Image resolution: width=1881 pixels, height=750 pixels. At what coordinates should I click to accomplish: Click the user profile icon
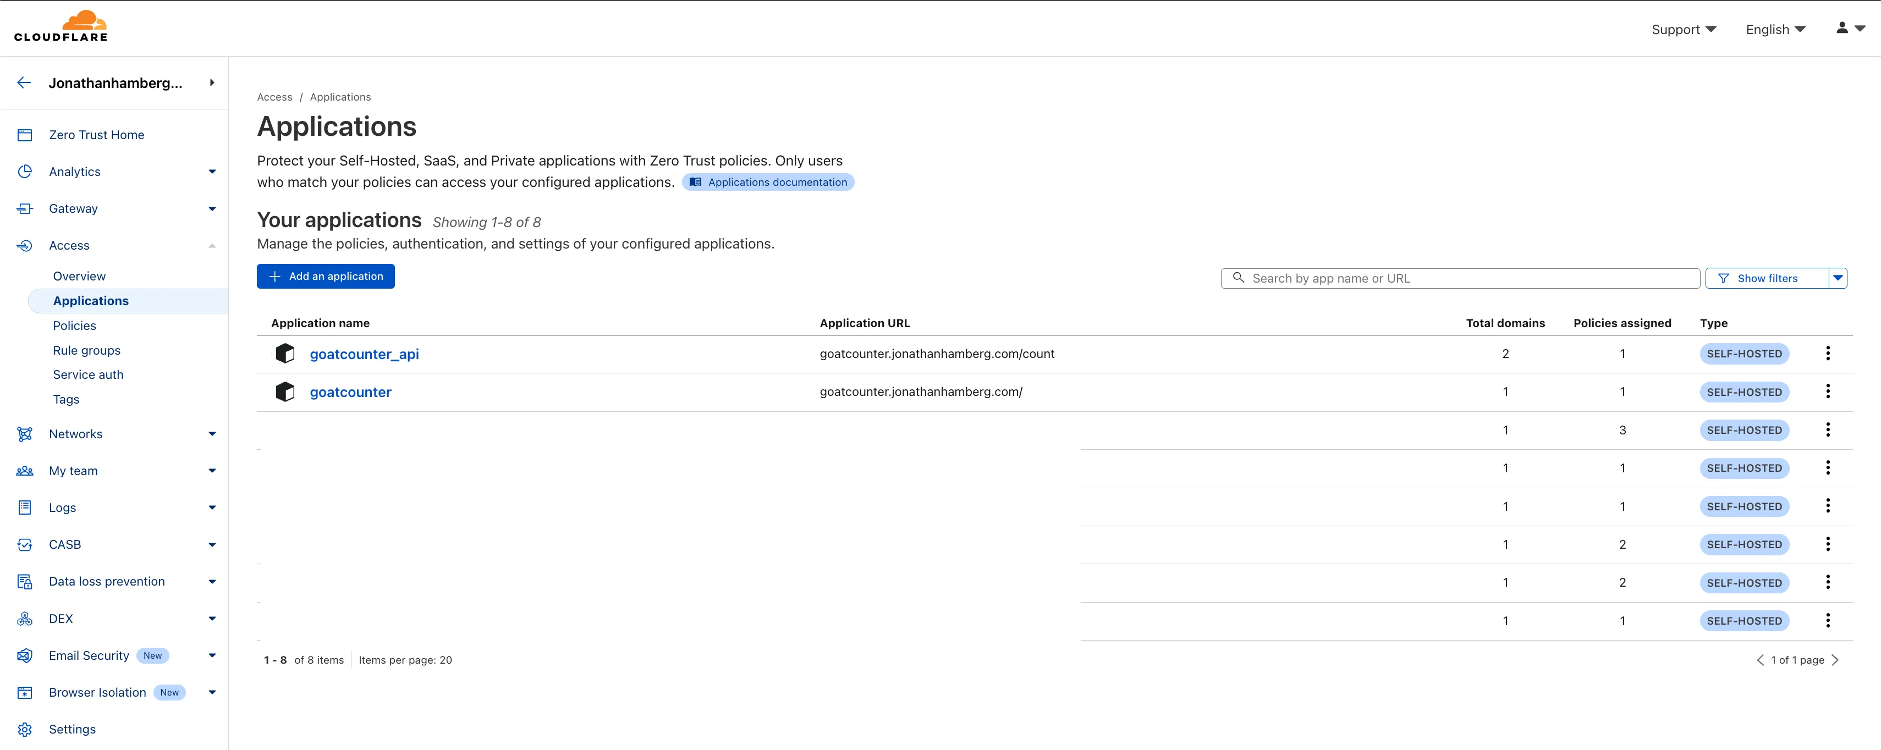(1843, 27)
